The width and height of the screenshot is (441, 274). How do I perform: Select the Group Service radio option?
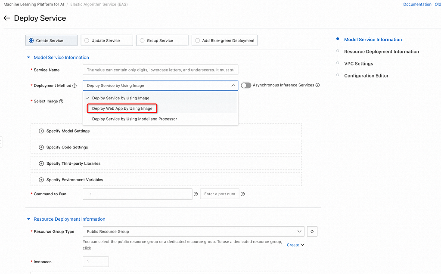(162, 40)
